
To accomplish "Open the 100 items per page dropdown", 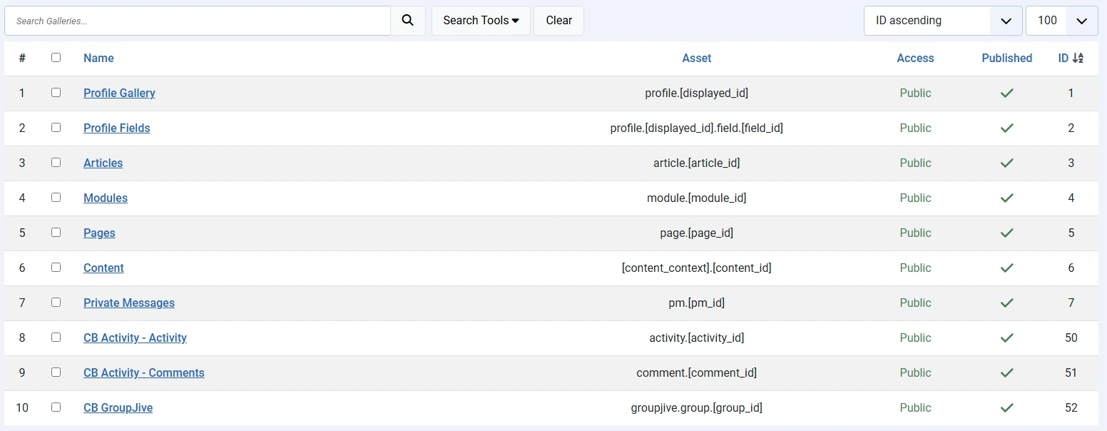I will (x=1061, y=21).
